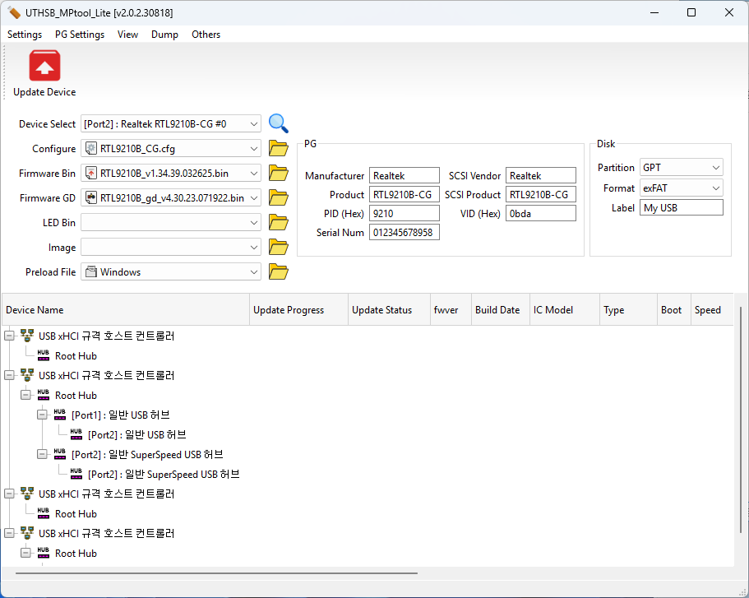Click the gear icon in Configure combo box
The image size is (749, 598).
pos(90,149)
